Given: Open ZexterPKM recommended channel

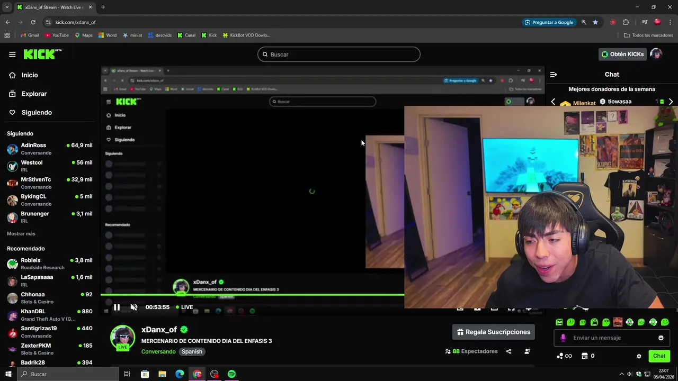Looking at the screenshot, I should coord(50,349).
